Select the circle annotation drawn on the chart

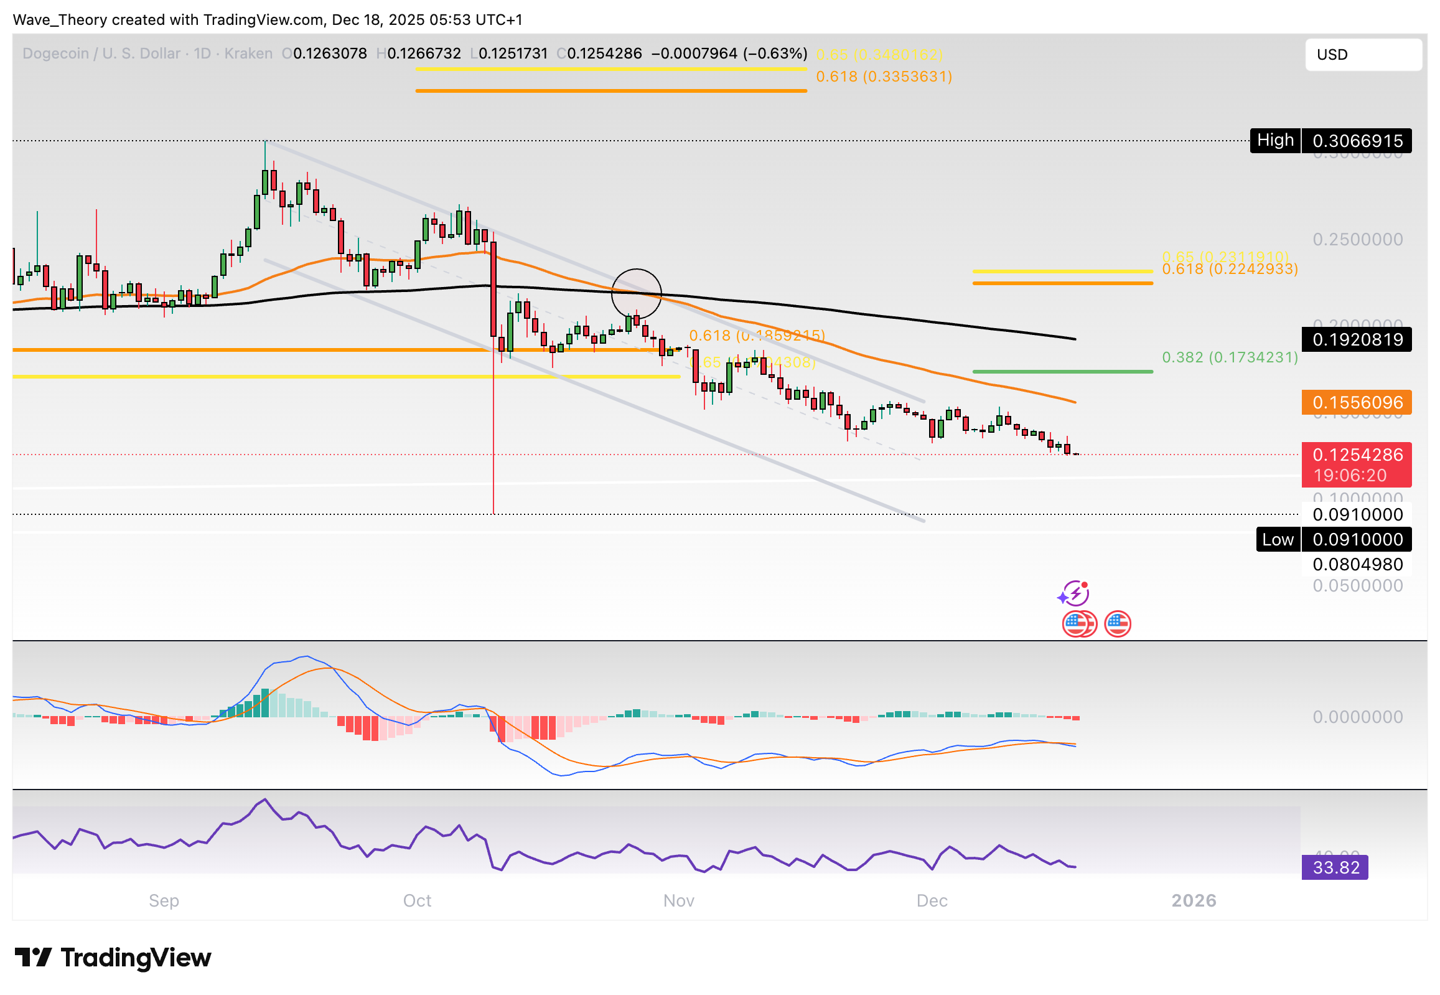(637, 294)
